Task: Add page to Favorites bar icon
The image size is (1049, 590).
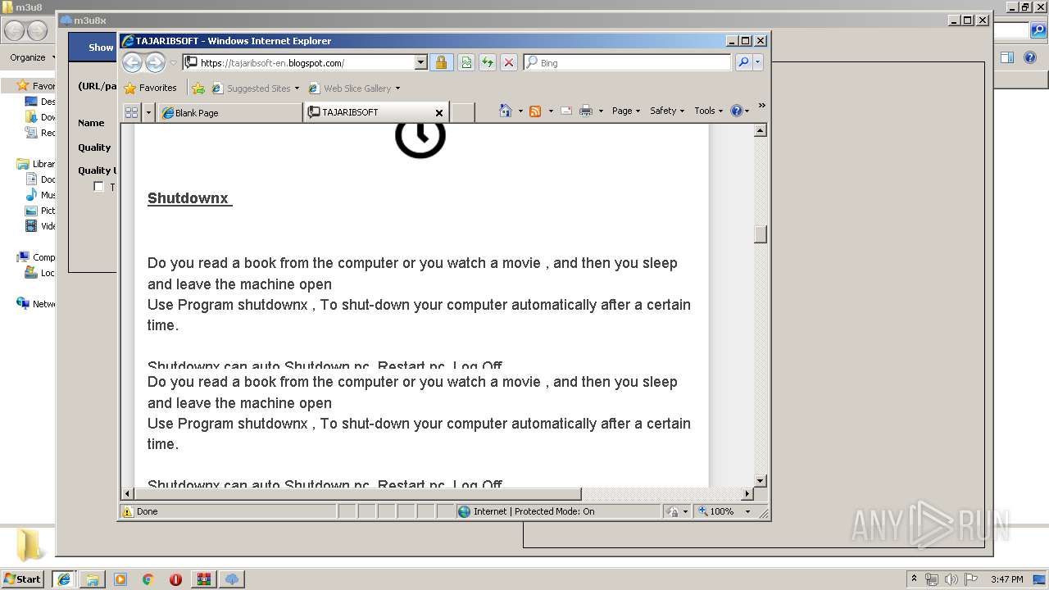Action: [198, 88]
